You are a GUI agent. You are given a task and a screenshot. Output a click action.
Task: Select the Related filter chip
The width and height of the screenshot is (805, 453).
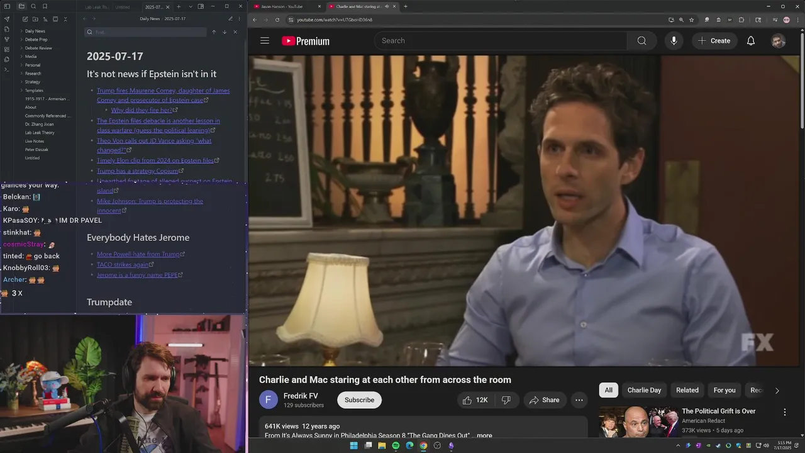click(687, 390)
